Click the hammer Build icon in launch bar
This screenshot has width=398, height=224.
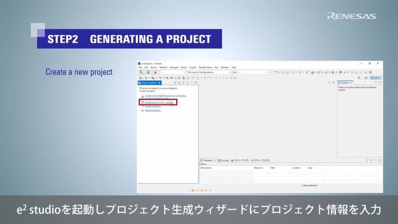tap(141, 72)
